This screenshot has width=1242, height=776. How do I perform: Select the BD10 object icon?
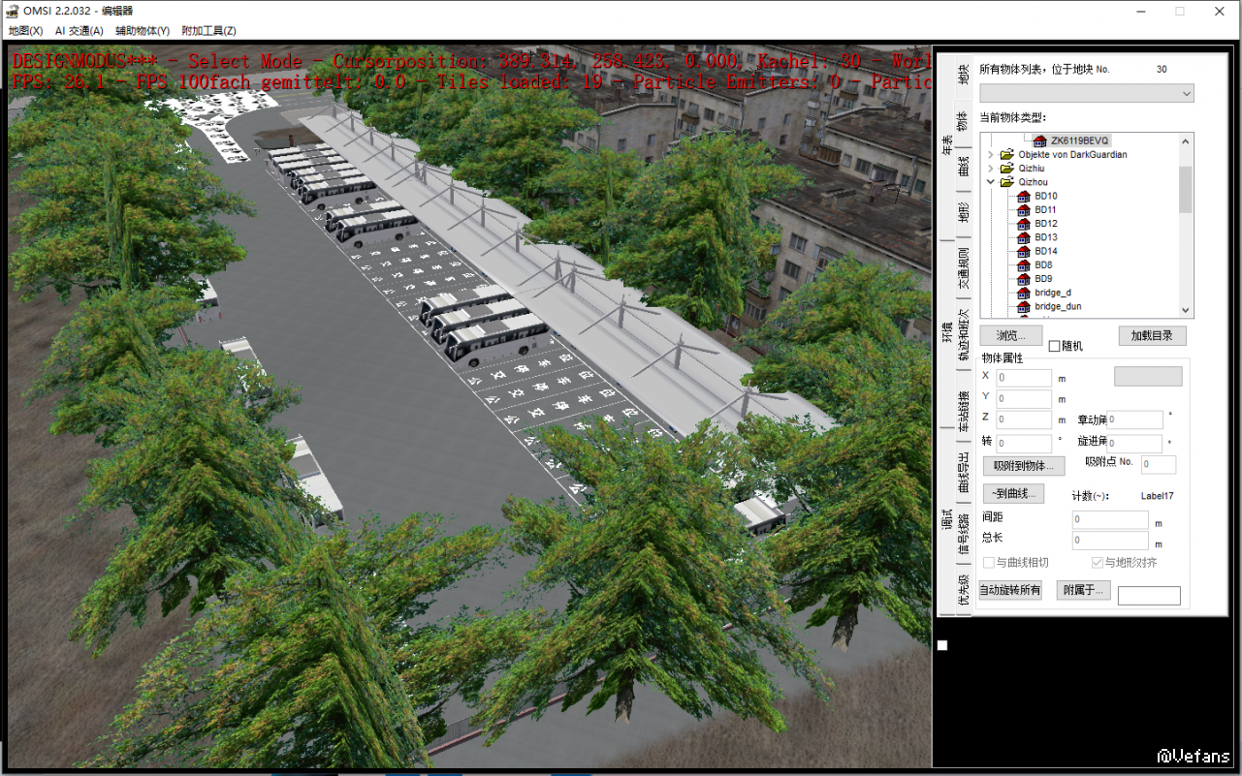coord(1023,197)
